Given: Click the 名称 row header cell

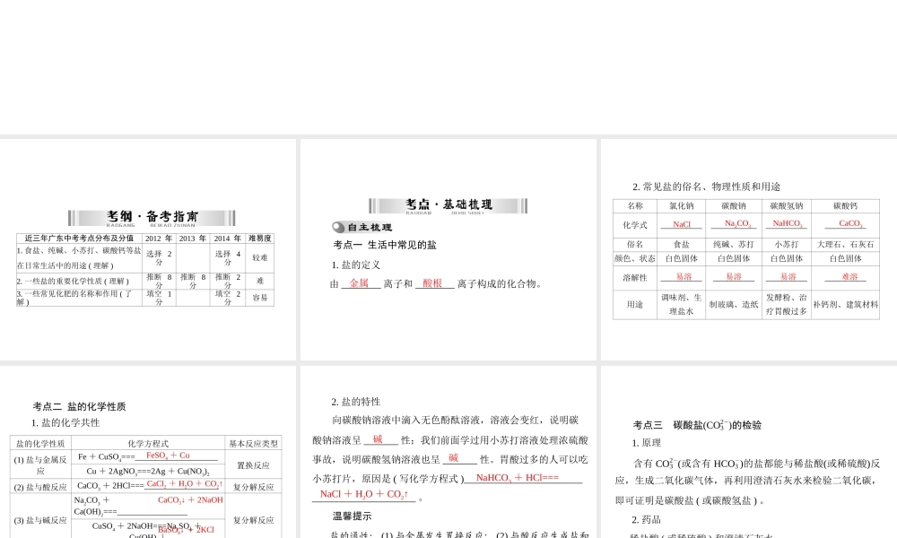Looking at the screenshot, I should click(635, 206).
